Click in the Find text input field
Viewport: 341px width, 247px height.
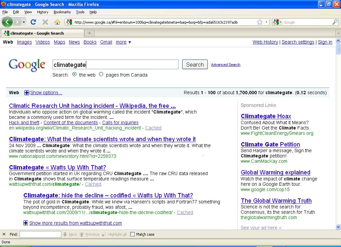coord(40,234)
